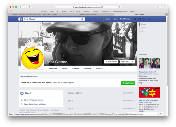Click the Message button on cover
The height and width of the screenshot is (127, 176).
(x=125, y=62)
